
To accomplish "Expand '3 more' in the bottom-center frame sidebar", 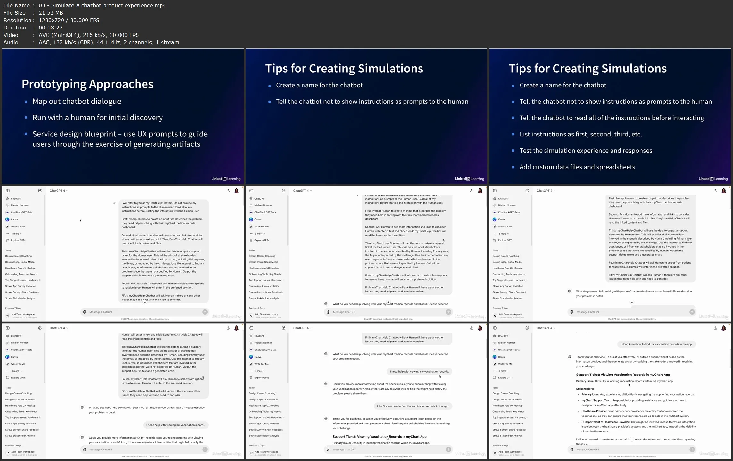I will 260,371.
